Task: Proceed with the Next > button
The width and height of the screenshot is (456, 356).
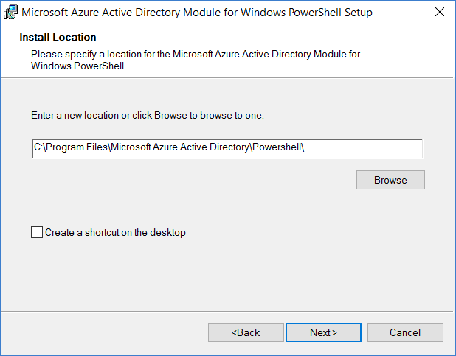Action: pos(323,332)
